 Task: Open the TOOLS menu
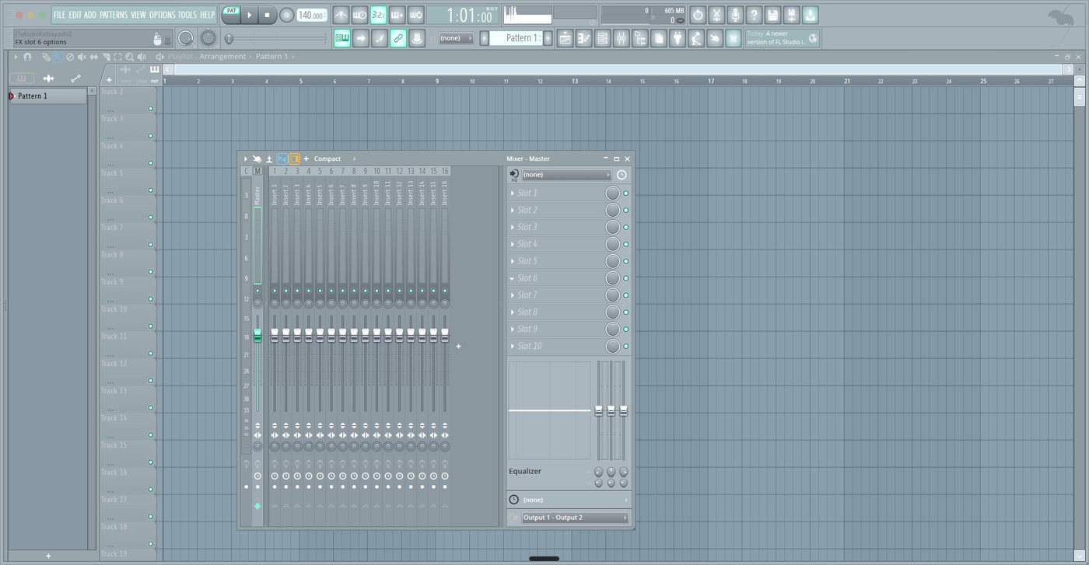[187, 15]
